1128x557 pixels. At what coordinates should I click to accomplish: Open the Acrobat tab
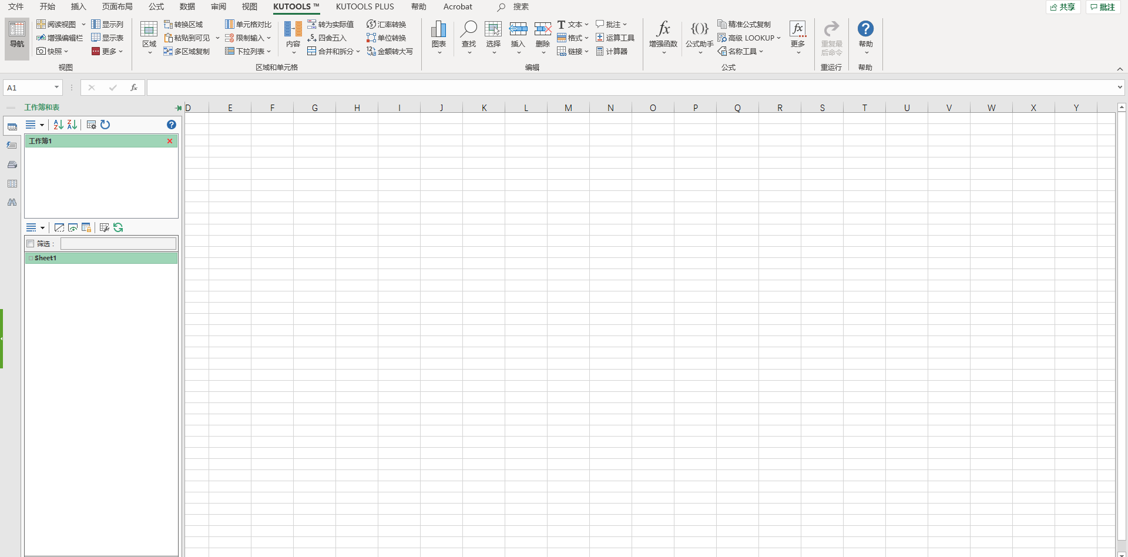pos(458,6)
